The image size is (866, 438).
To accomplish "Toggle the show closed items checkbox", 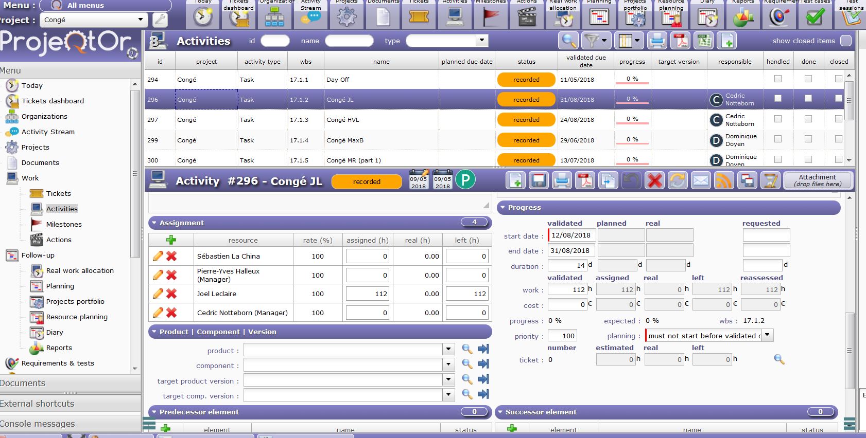I will 845,41.
